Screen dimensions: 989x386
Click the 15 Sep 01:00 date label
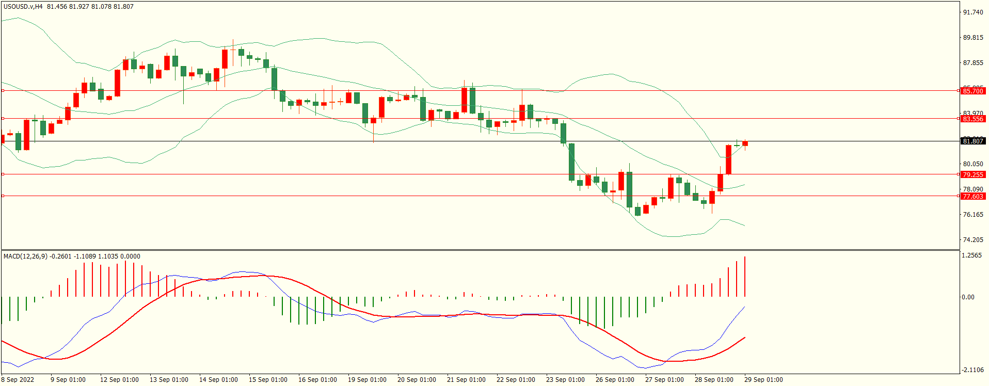(268, 380)
